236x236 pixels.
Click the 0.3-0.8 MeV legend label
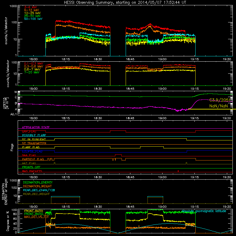34,66
